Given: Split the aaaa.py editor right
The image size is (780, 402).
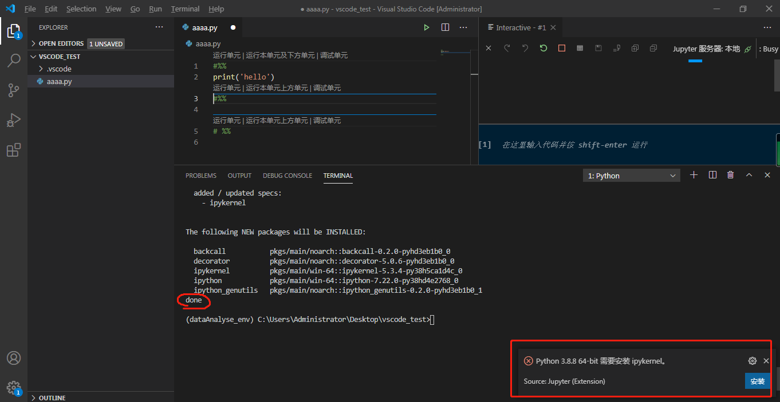Looking at the screenshot, I should pos(445,27).
